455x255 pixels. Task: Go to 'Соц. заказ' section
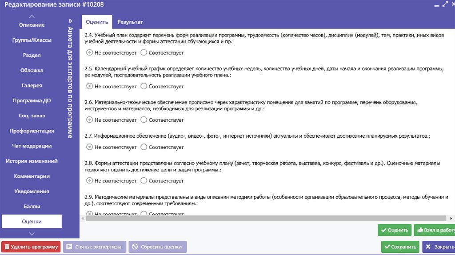tap(32, 116)
